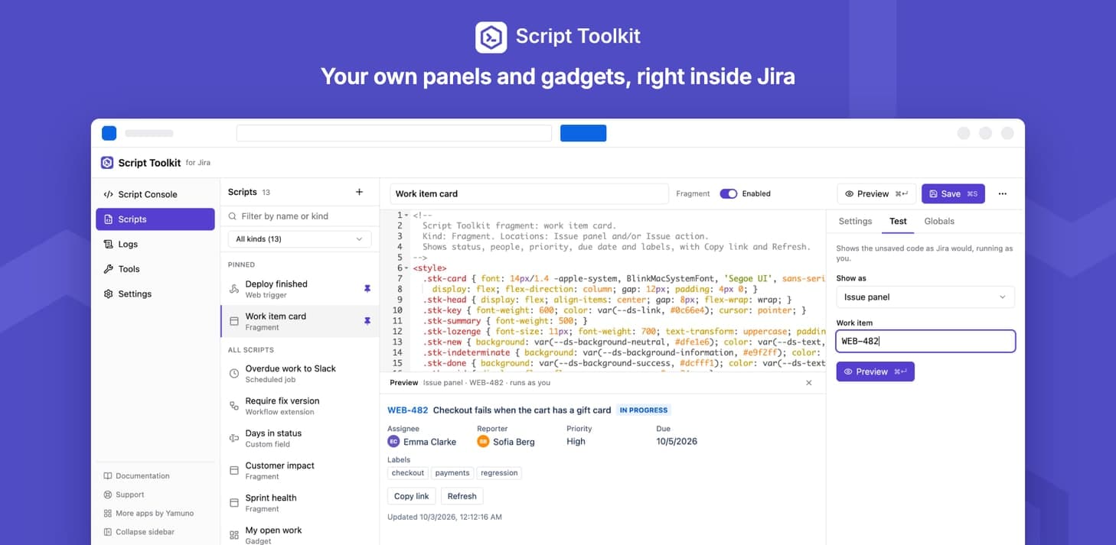Click the purple Preview button in Test tab
1116x545 pixels.
875,371
